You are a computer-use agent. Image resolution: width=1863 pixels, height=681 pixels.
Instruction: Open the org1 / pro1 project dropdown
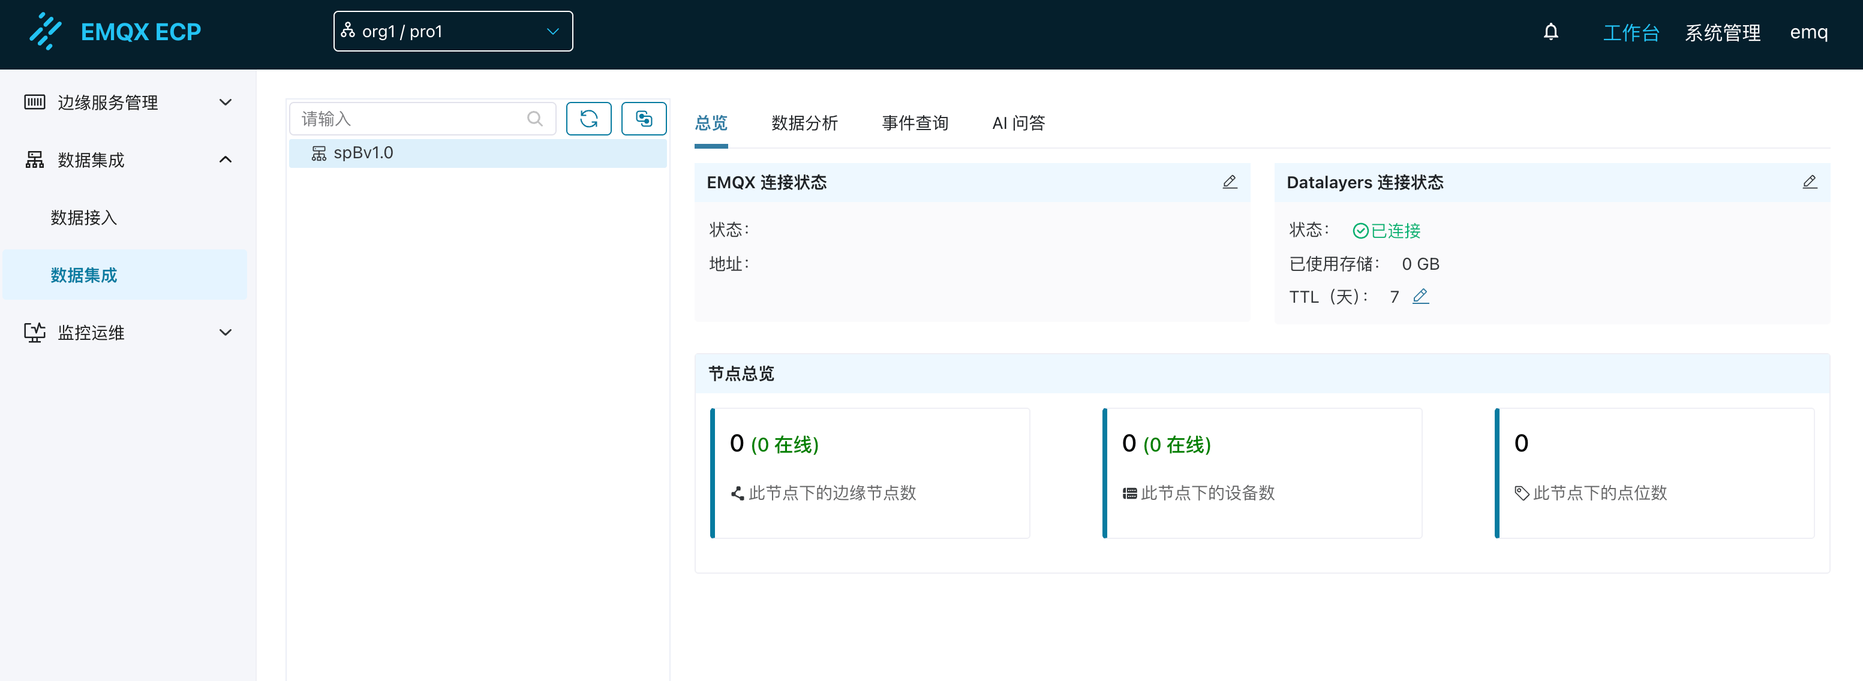pyautogui.click(x=453, y=32)
